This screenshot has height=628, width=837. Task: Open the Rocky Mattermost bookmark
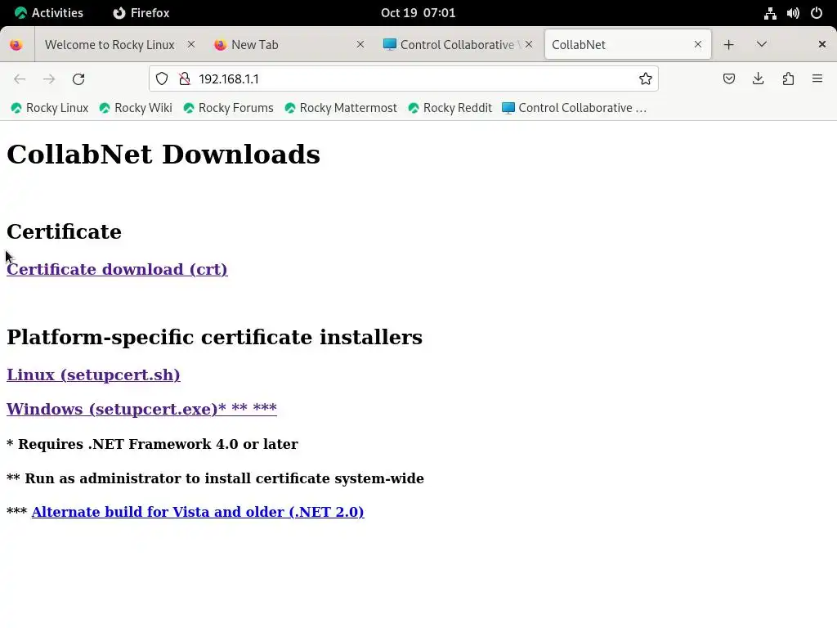pos(341,108)
